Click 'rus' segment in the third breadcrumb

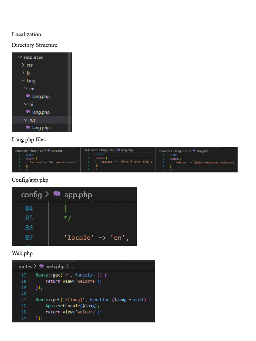click(x=186, y=151)
